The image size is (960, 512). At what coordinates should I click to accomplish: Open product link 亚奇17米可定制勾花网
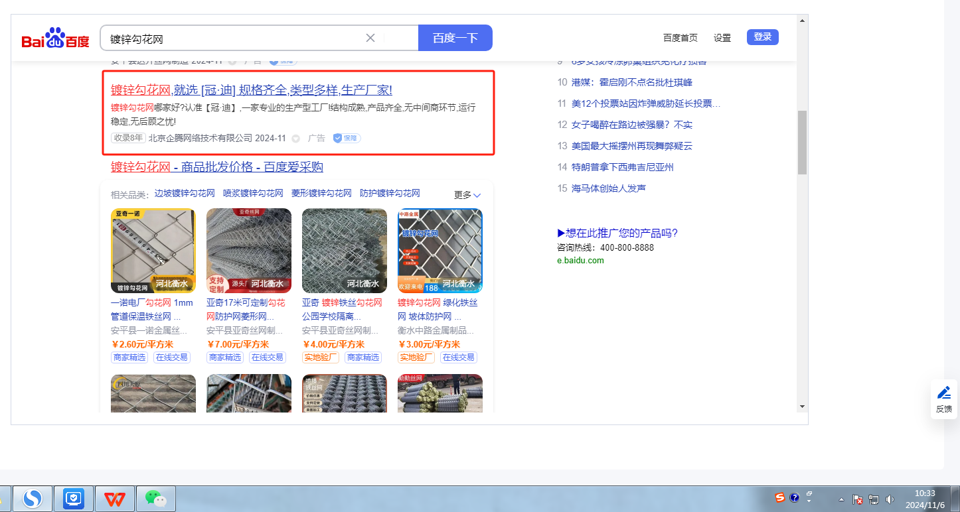click(x=246, y=309)
